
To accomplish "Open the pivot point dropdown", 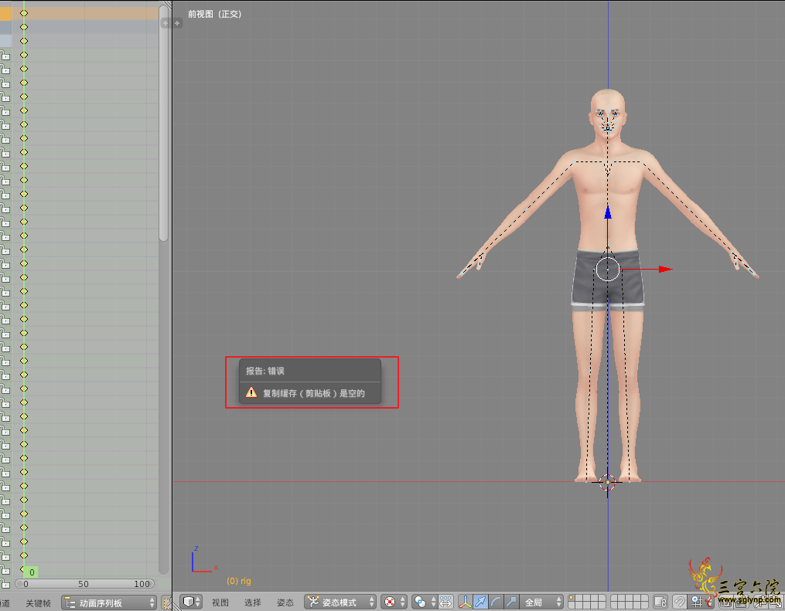I will [x=424, y=602].
